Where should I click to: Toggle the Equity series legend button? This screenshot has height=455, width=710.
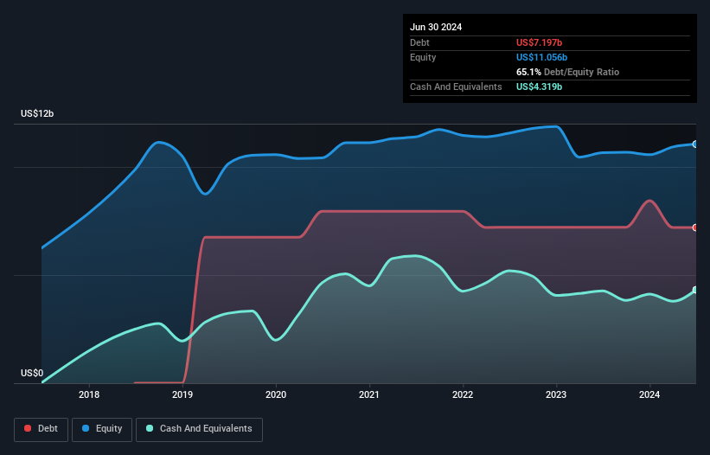pos(102,429)
